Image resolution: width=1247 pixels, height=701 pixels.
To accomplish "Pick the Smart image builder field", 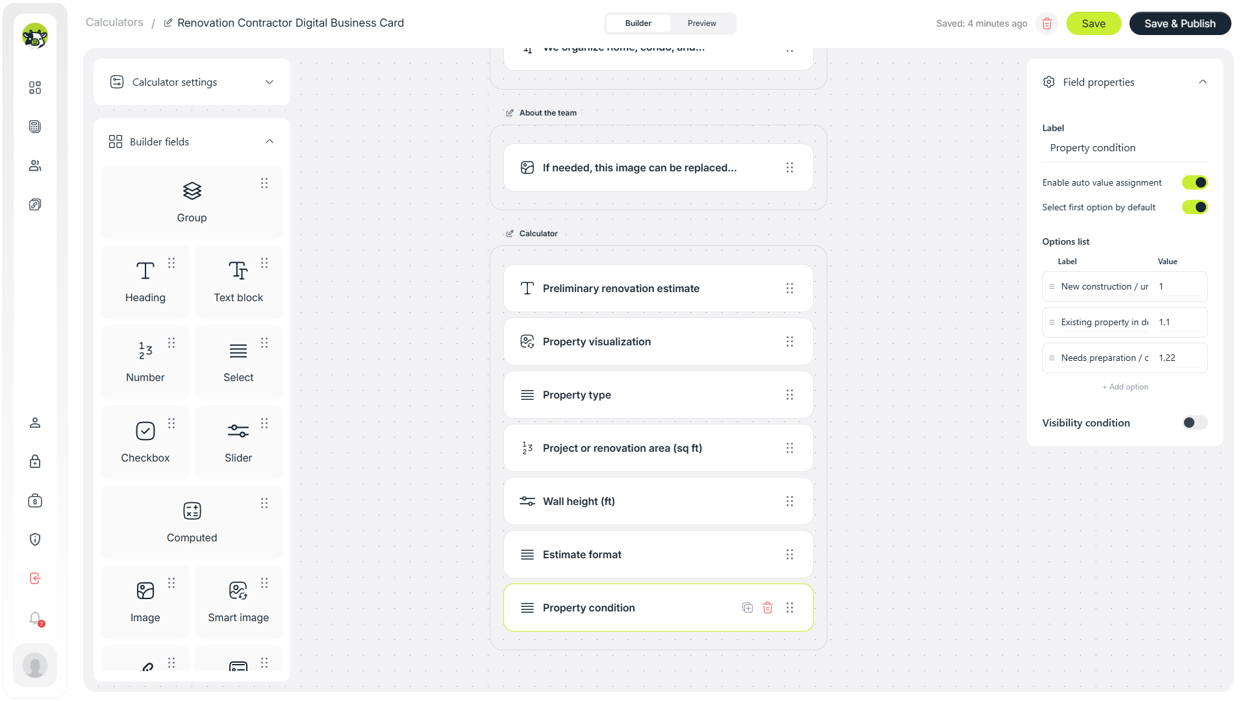I will 238,602.
